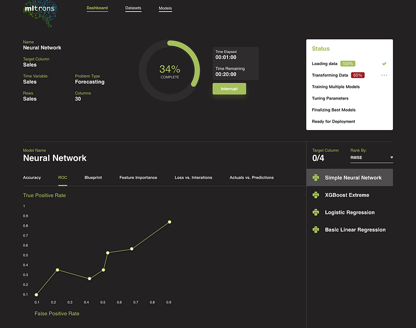Click the XGBoost Extreme model icon
Viewport: 416px width, 328px height.
coord(316,195)
